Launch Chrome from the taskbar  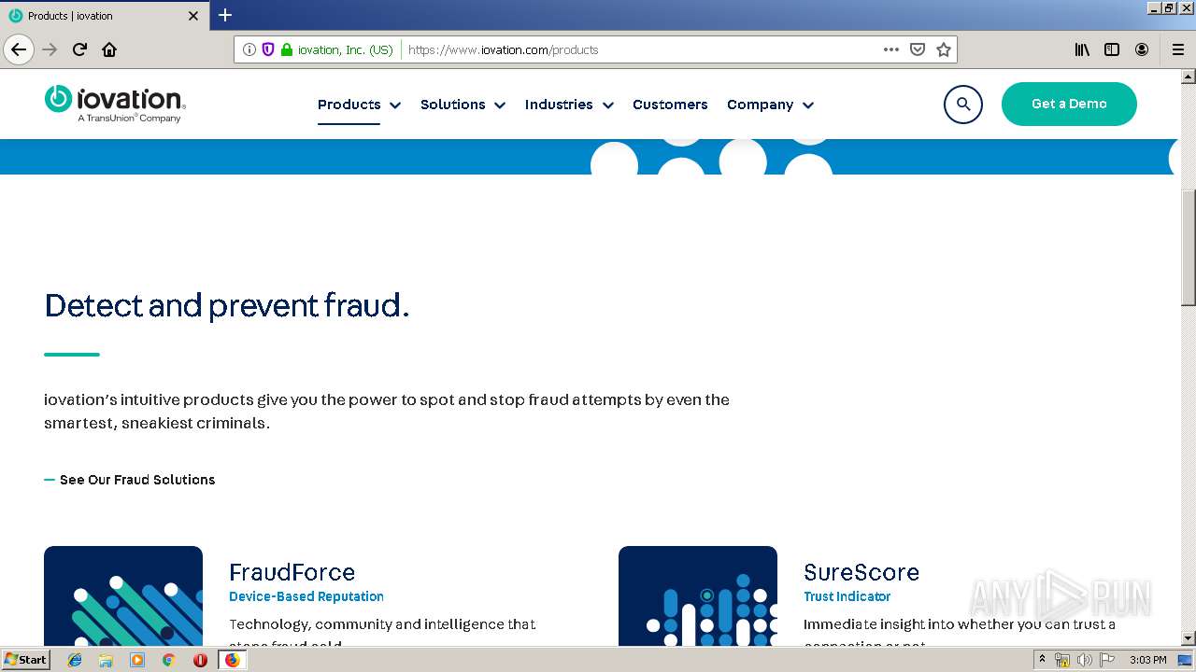(168, 660)
